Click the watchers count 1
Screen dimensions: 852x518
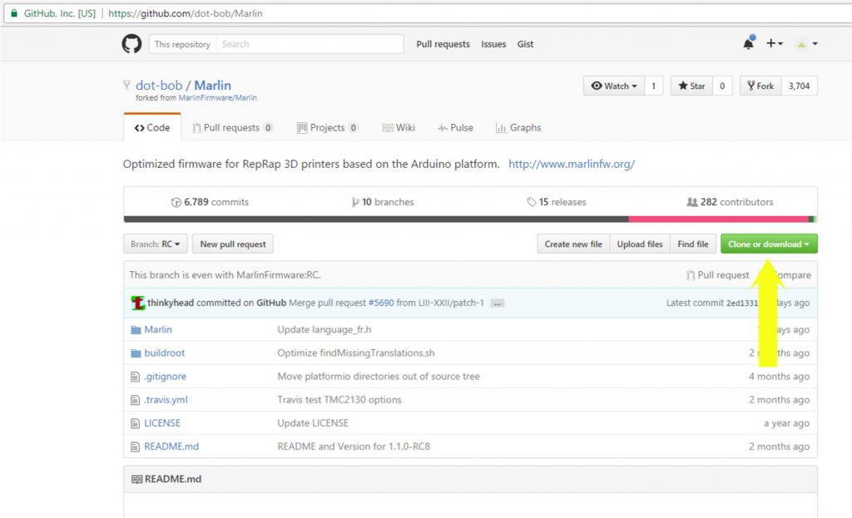click(654, 86)
